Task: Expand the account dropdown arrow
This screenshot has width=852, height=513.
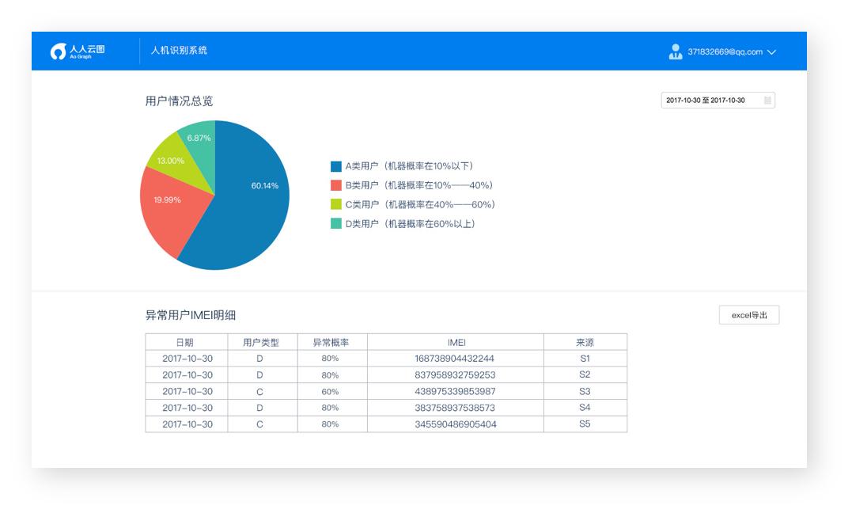Action: (x=771, y=52)
